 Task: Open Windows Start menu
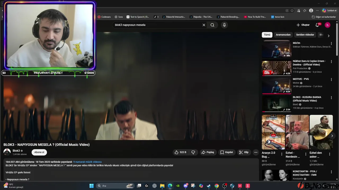91,186
